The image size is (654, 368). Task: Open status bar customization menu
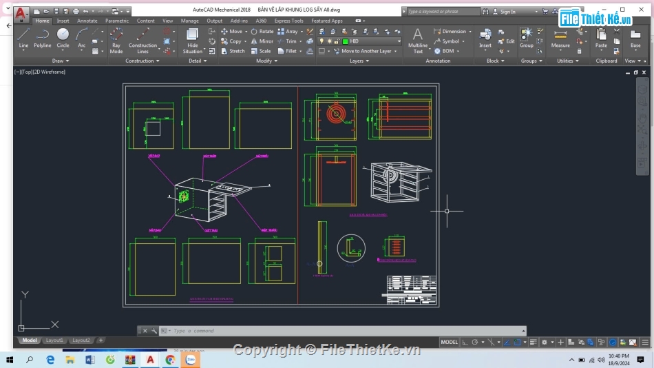tap(645, 342)
